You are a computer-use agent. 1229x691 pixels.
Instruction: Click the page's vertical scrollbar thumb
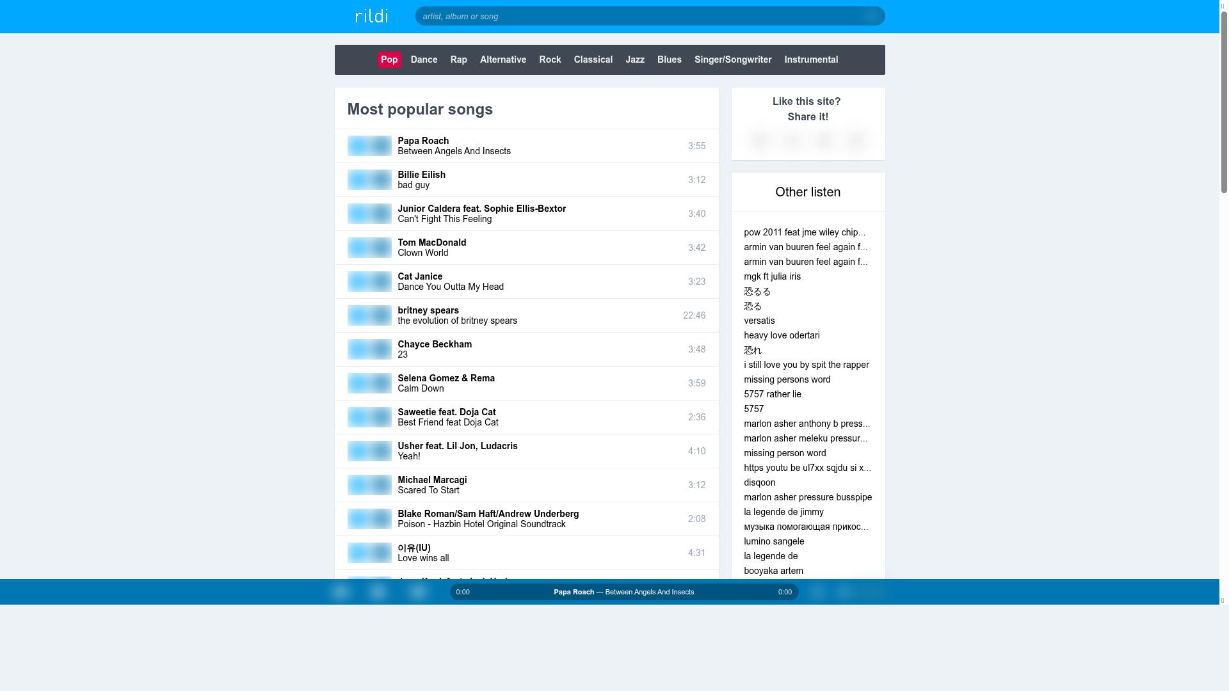(1224, 102)
